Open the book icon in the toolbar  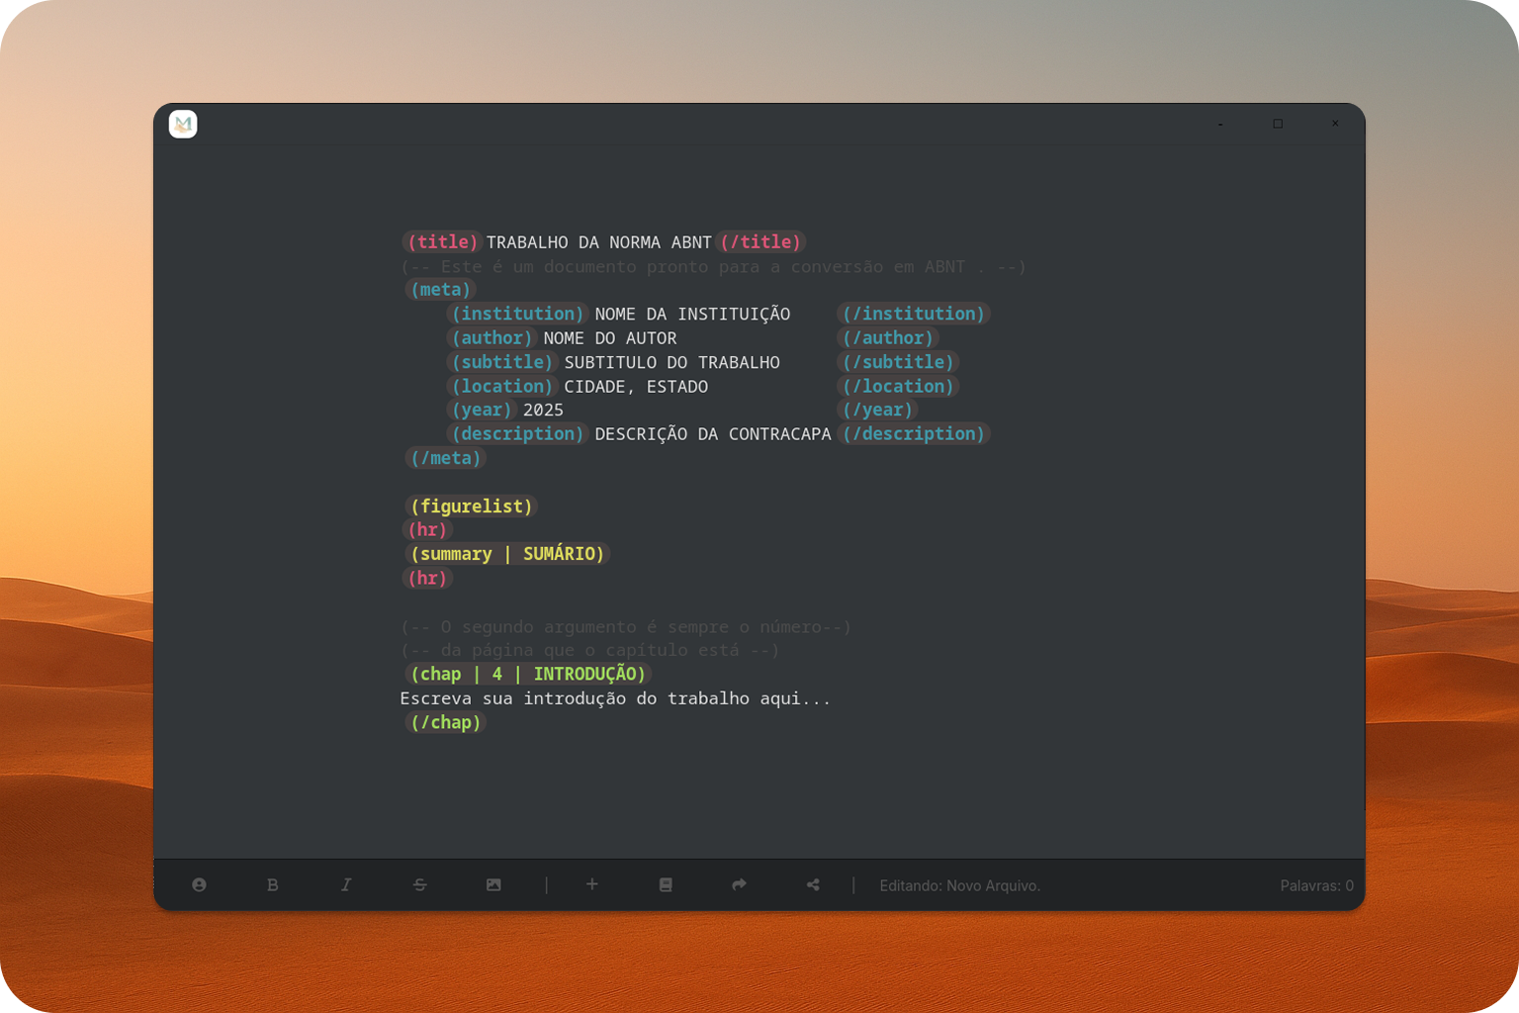666,885
